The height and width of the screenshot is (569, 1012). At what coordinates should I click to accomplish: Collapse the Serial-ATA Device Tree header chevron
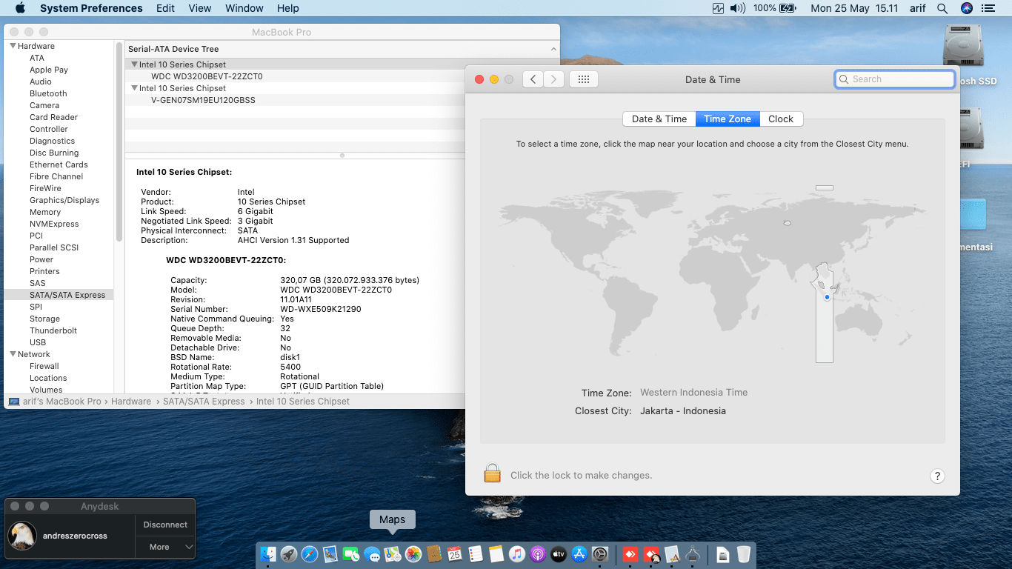point(553,49)
